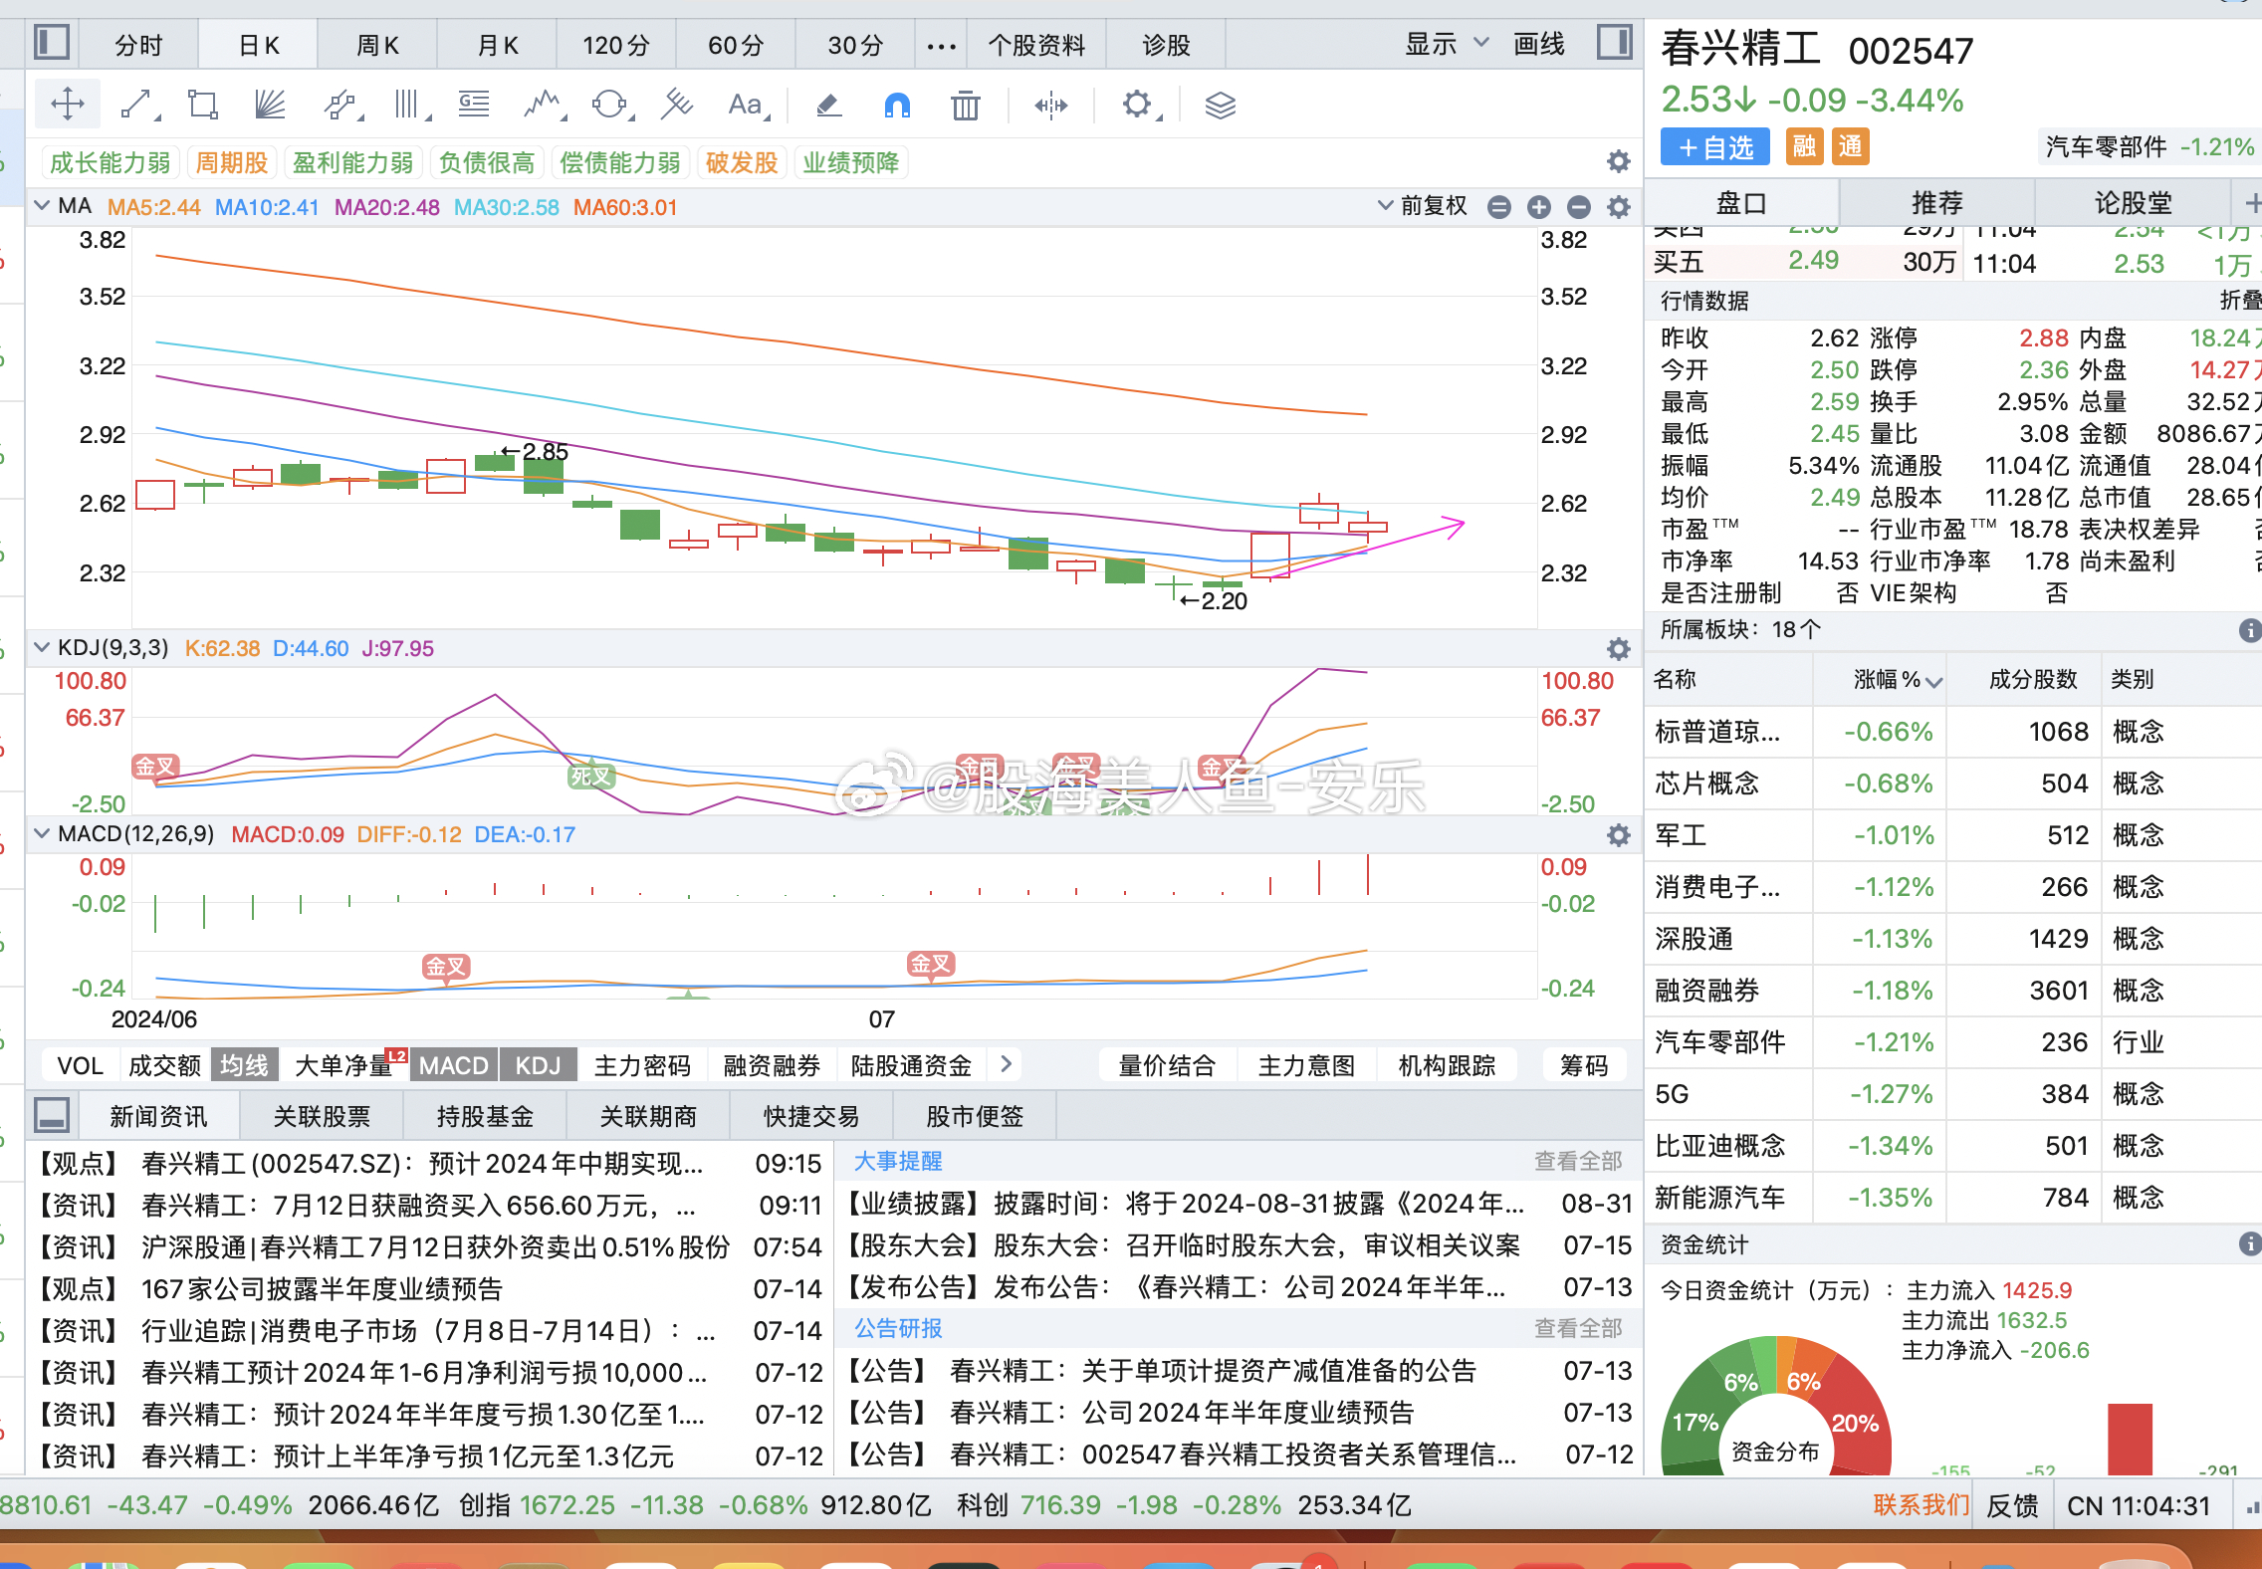Sort sectors by 涨幅% column

[x=1898, y=680]
